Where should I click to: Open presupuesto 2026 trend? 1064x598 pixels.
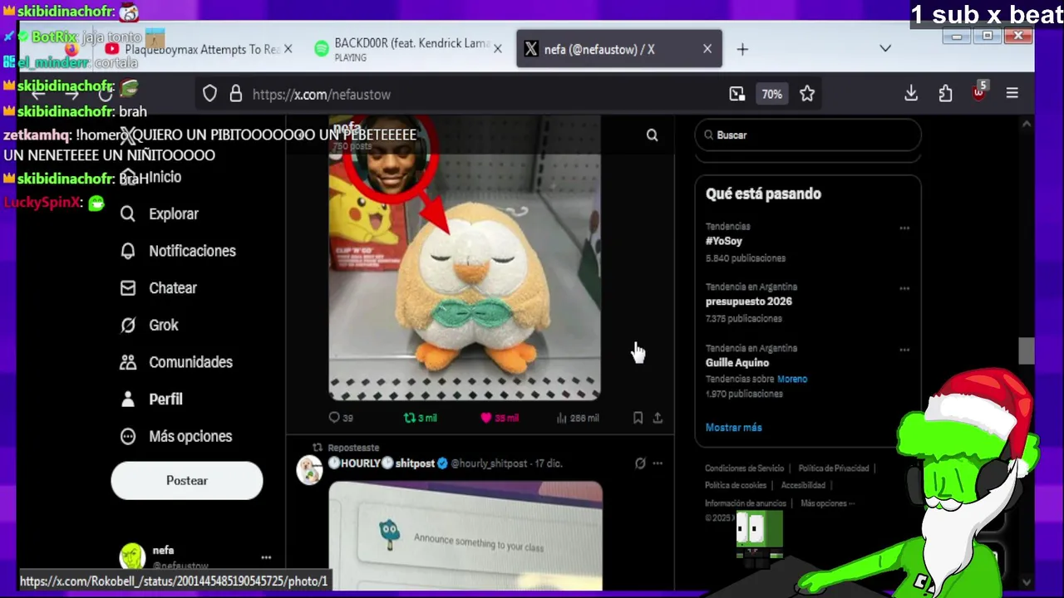749,301
